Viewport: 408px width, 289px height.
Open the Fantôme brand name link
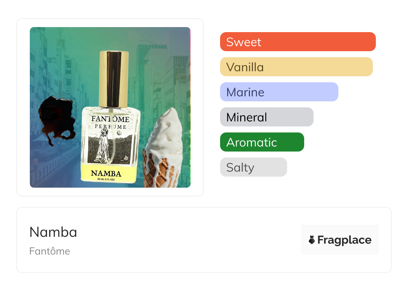coord(50,251)
